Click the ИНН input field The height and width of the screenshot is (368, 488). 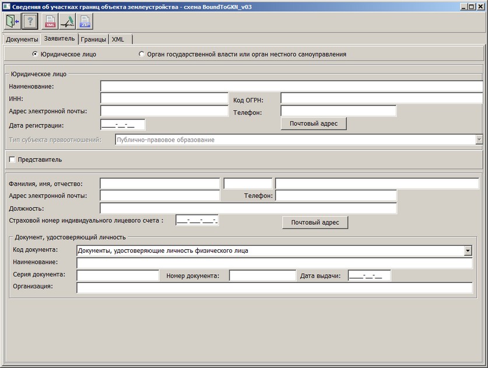[164, 98]
